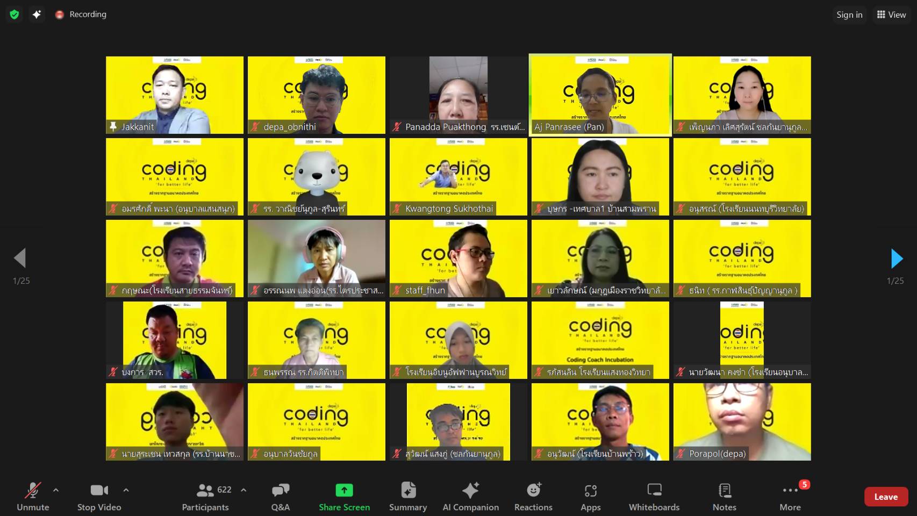Leave the meeting
Viewport: 917px width, 516px height.
[885, 497]
